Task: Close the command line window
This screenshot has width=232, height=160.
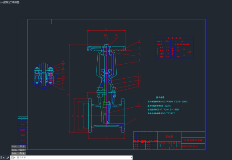Action: coord(4,158)
